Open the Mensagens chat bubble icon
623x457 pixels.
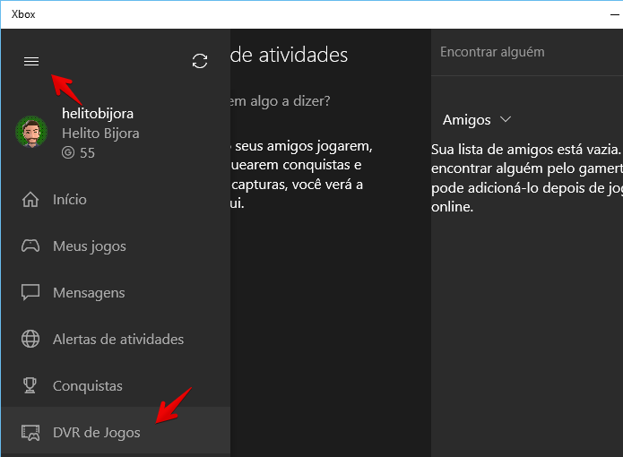(x=30, y=293)
